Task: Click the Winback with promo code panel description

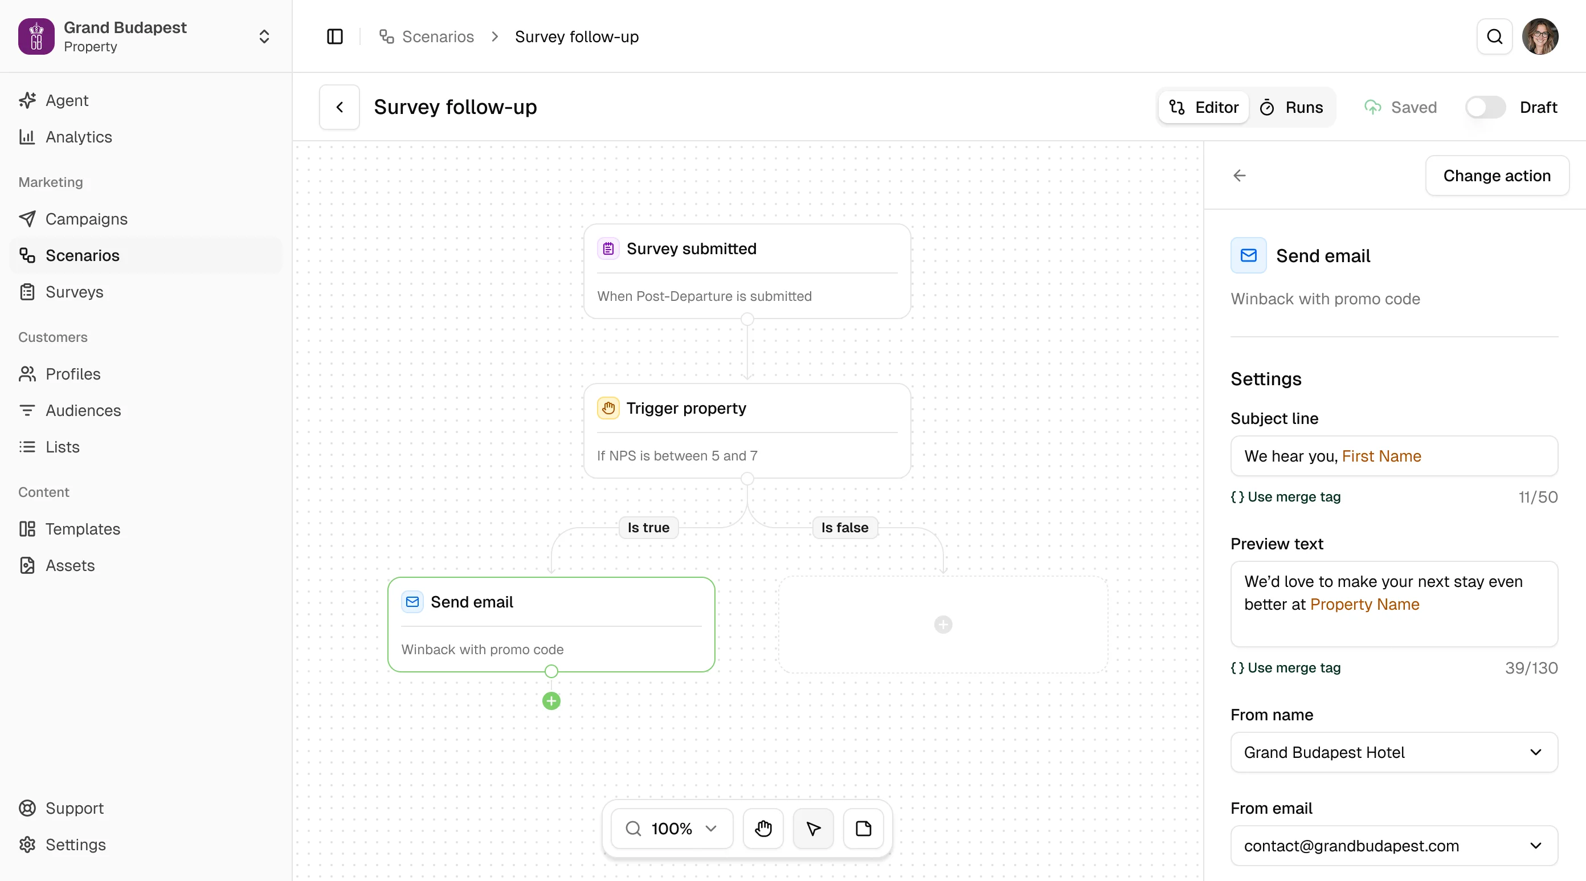Action: click(x=1326, y=299)
